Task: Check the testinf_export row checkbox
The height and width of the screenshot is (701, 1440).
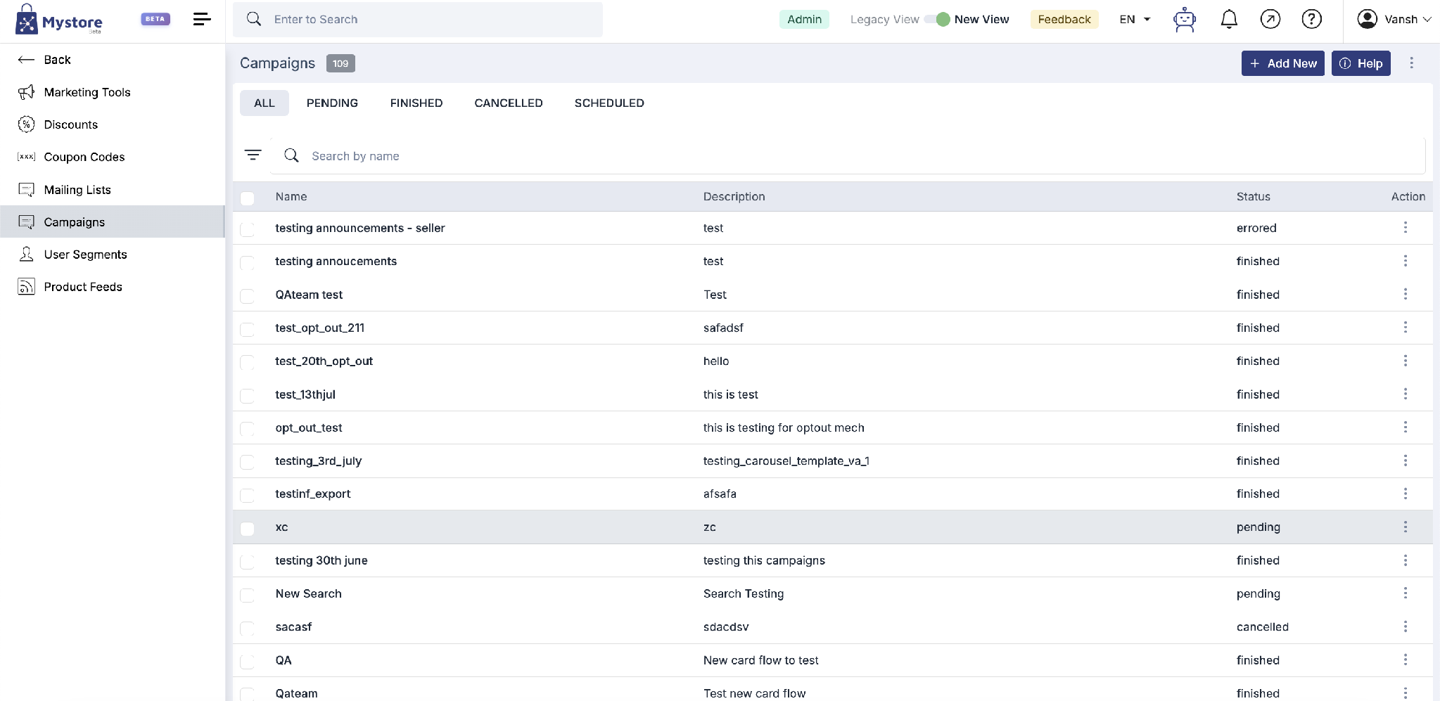Action: coord(248,496)
